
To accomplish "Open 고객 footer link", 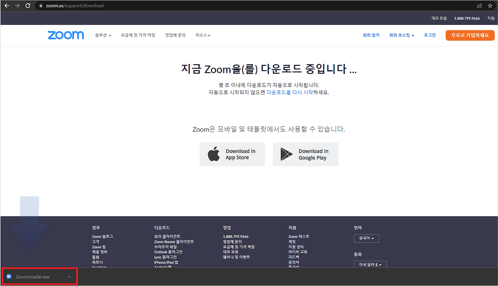I will (x=96, y=242).
